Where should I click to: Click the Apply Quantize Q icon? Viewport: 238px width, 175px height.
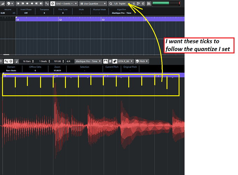[111, 3]
